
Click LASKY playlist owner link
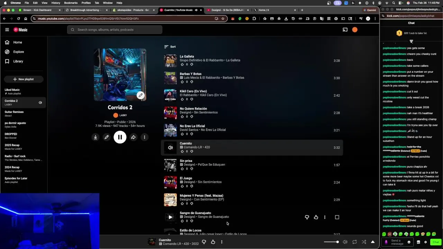pos(120,115)
